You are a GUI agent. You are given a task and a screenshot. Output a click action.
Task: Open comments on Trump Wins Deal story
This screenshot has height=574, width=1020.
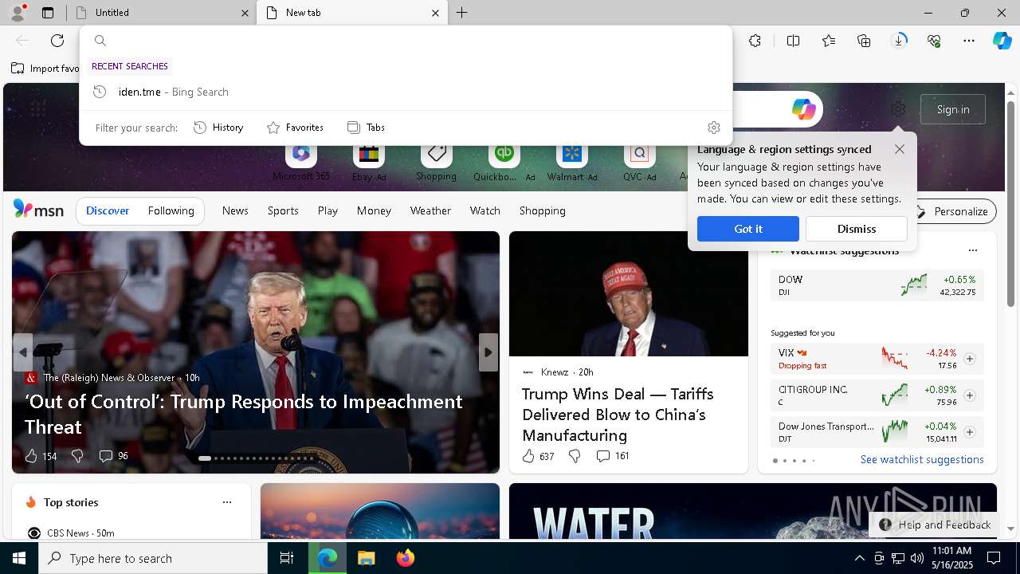click(x=612, y=456)
